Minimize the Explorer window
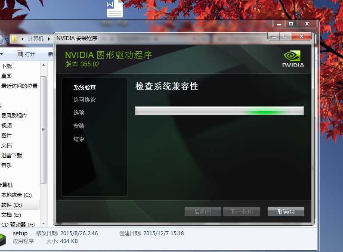 [x=279, y=24]
